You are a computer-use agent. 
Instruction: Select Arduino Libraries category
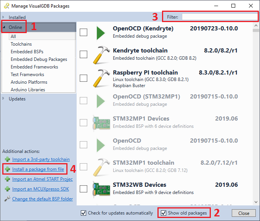[28, 90]
